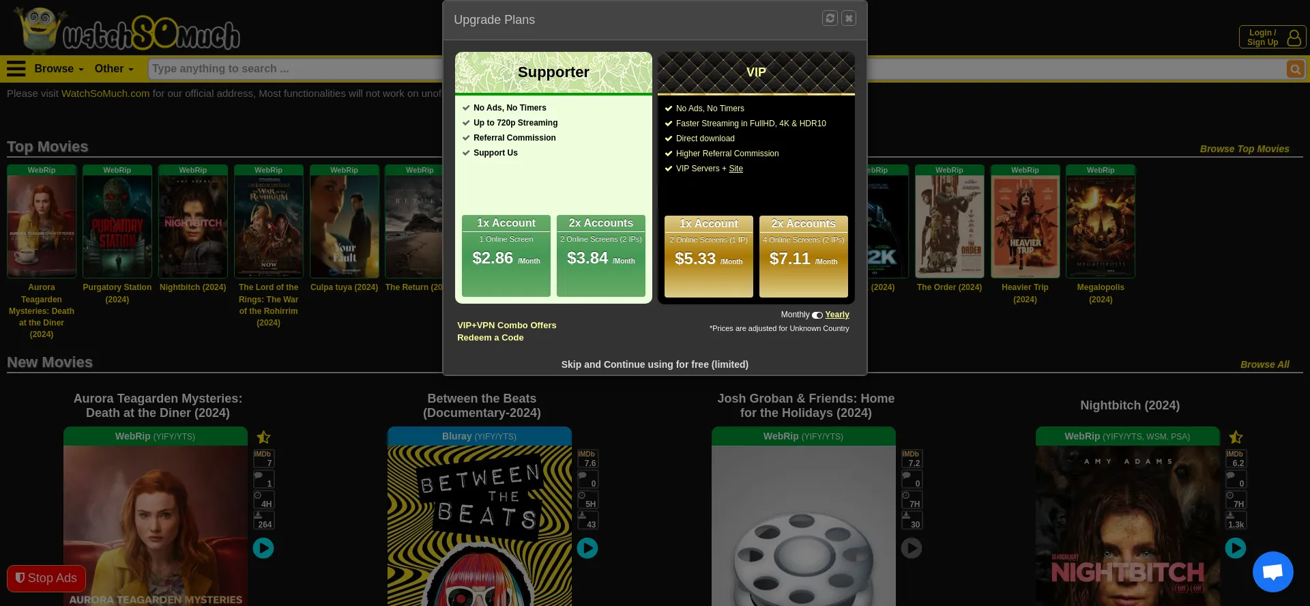1310x606 pixels.
Task: Toggle billing between Monthly and Yearly
Action: tap(817, 315)
